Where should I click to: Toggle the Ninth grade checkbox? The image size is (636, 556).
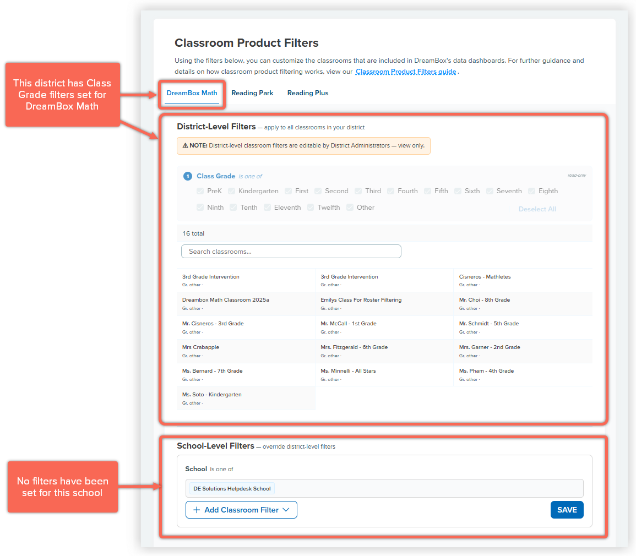[x=200, y=207]
